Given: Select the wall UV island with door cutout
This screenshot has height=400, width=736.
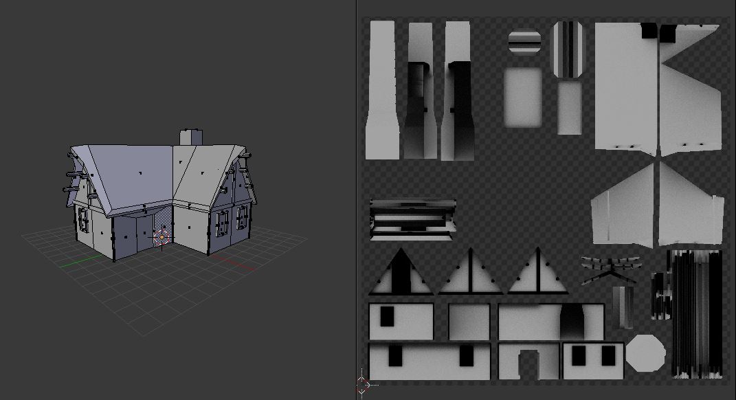Looking at the screenshot, I should (529, 361).
